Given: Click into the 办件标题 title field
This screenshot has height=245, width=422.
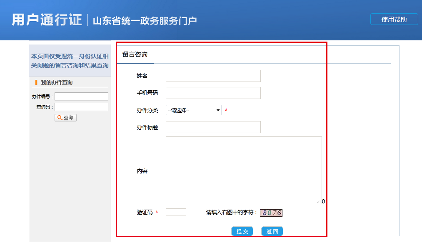Looking at the screenshot, I should (213, 127).
